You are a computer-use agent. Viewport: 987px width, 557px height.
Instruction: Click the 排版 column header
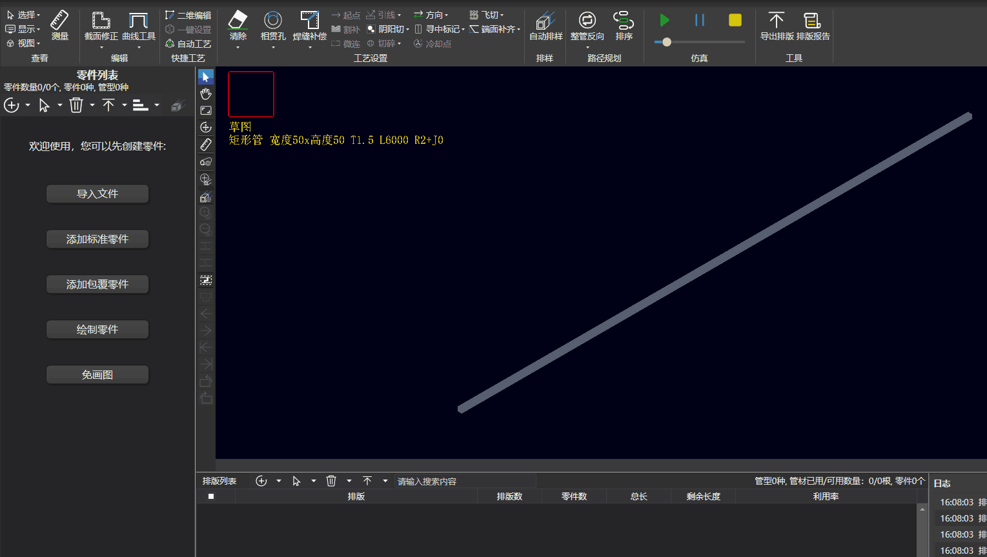click(x=356, y=496)
